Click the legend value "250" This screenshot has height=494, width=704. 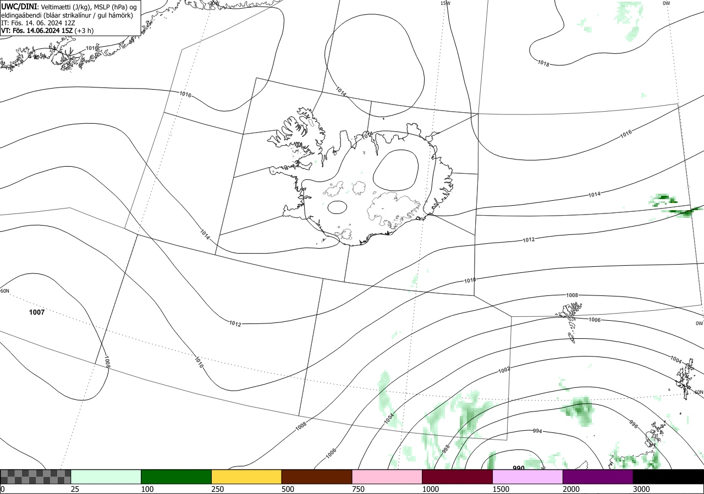[217, 489]
